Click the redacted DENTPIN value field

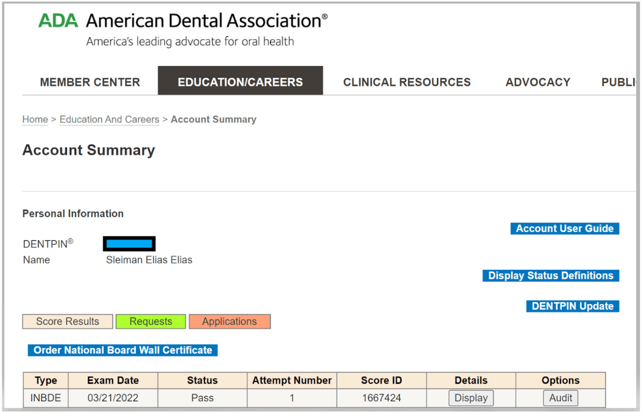click(129, 244)
